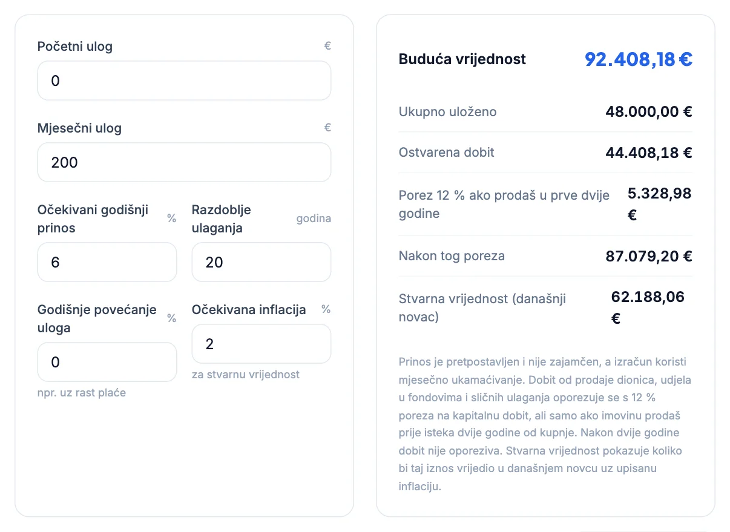Click the blue 92.408,18 € value
Viewport: 730px width, 532px height.
click(639, 59)
